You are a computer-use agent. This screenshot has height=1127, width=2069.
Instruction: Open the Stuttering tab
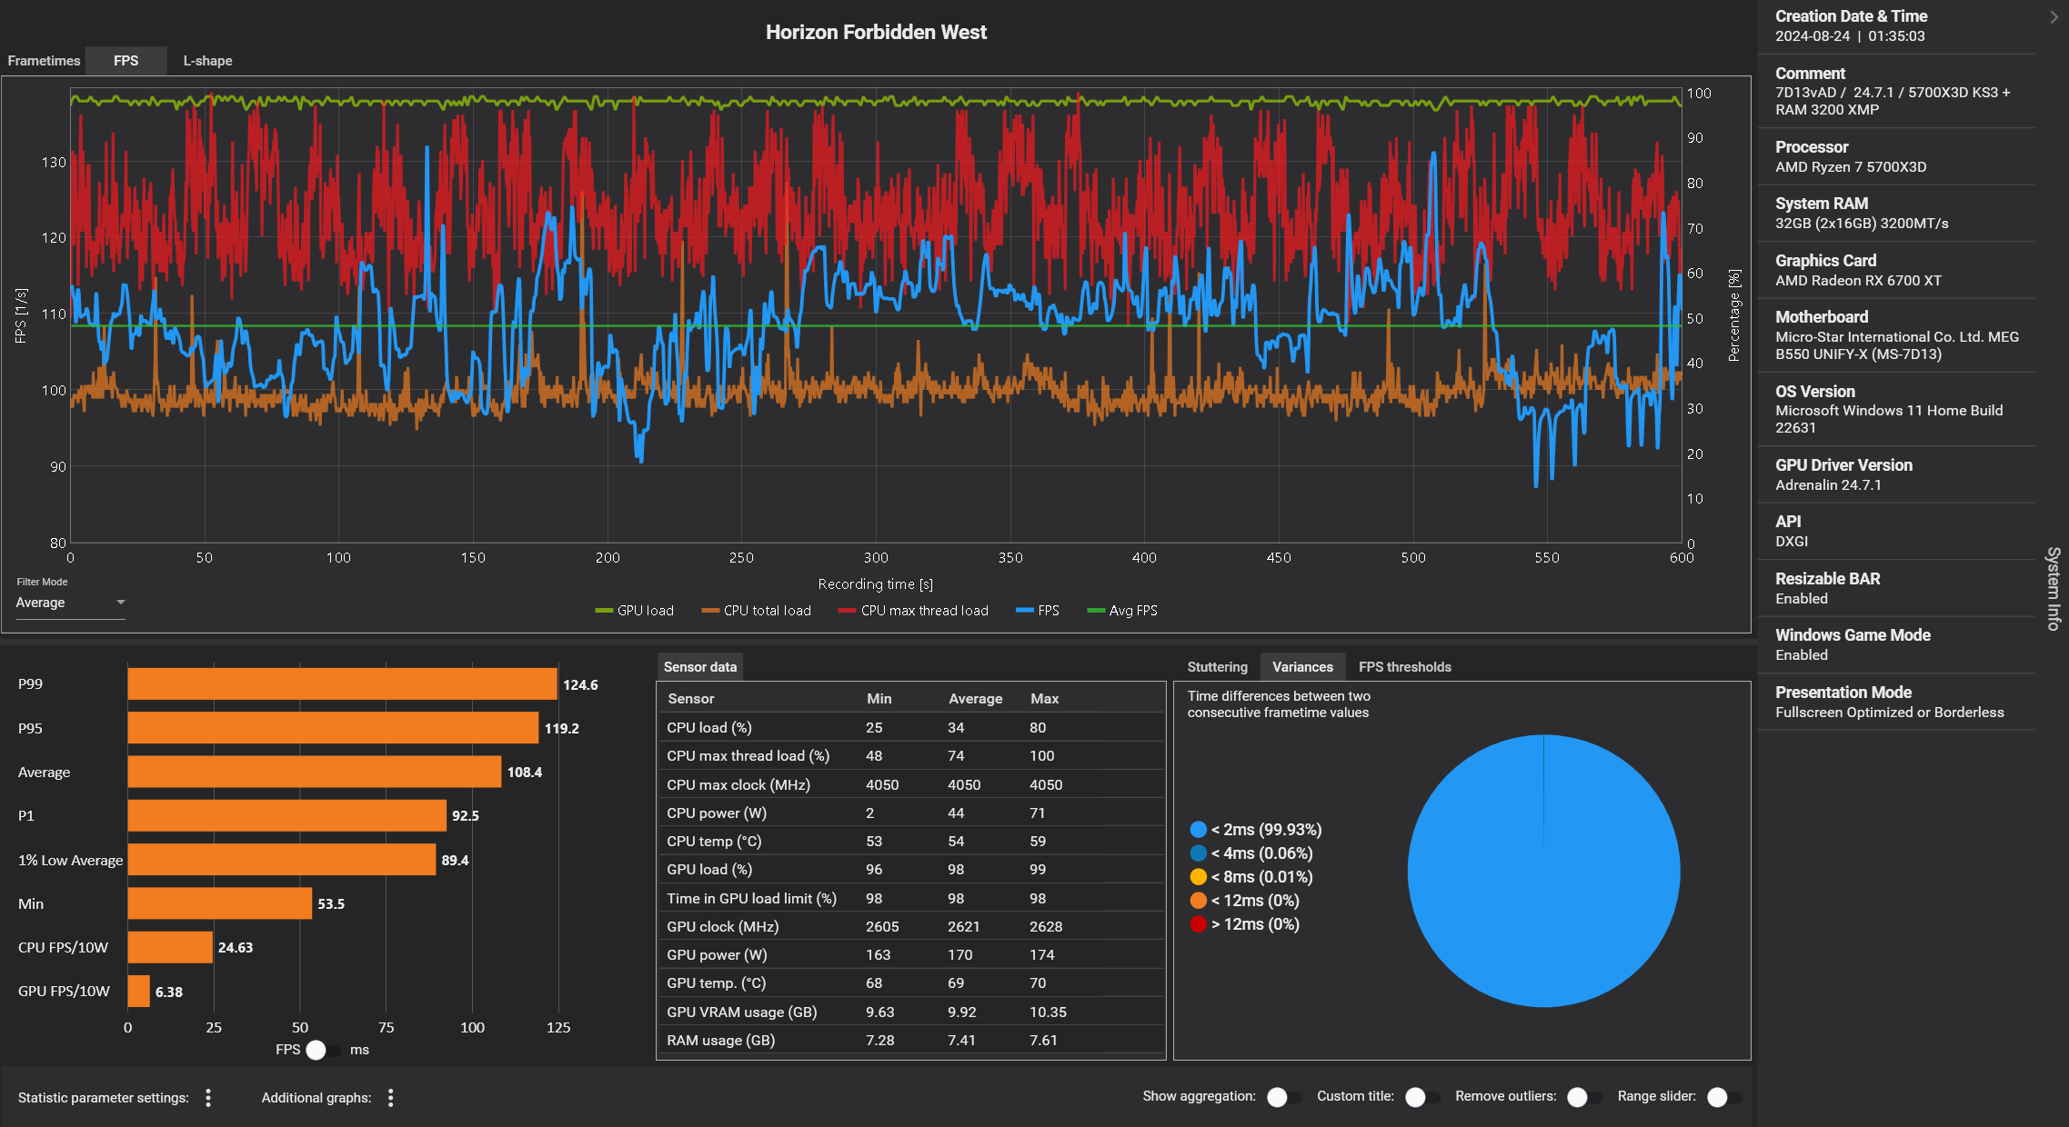1217,667
